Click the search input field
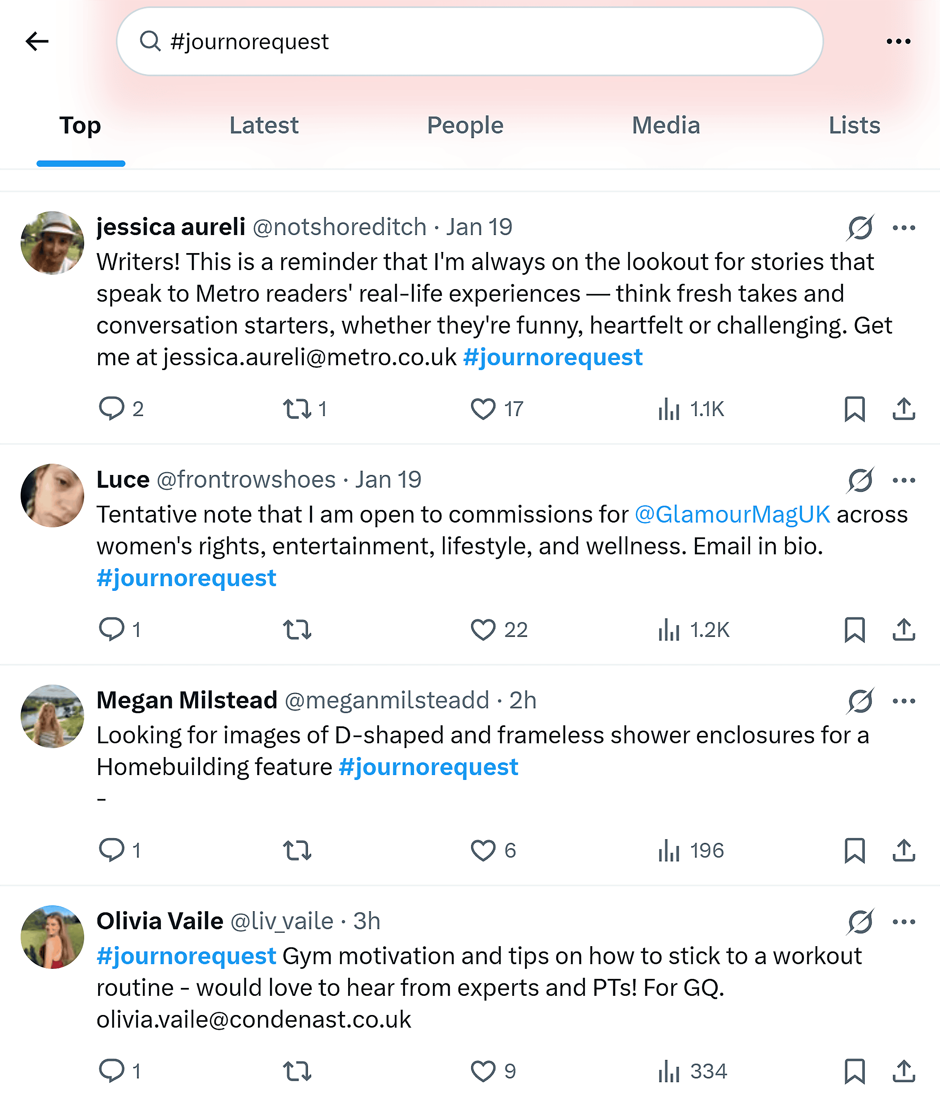 point(469,42)
